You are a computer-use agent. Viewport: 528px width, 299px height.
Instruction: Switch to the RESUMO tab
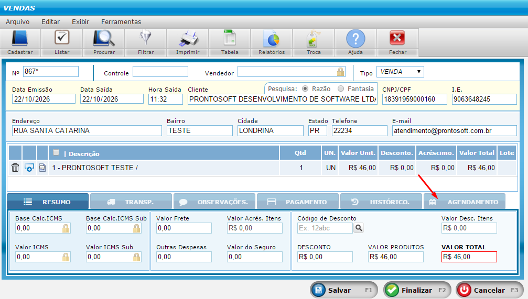(x=48, y=202)
